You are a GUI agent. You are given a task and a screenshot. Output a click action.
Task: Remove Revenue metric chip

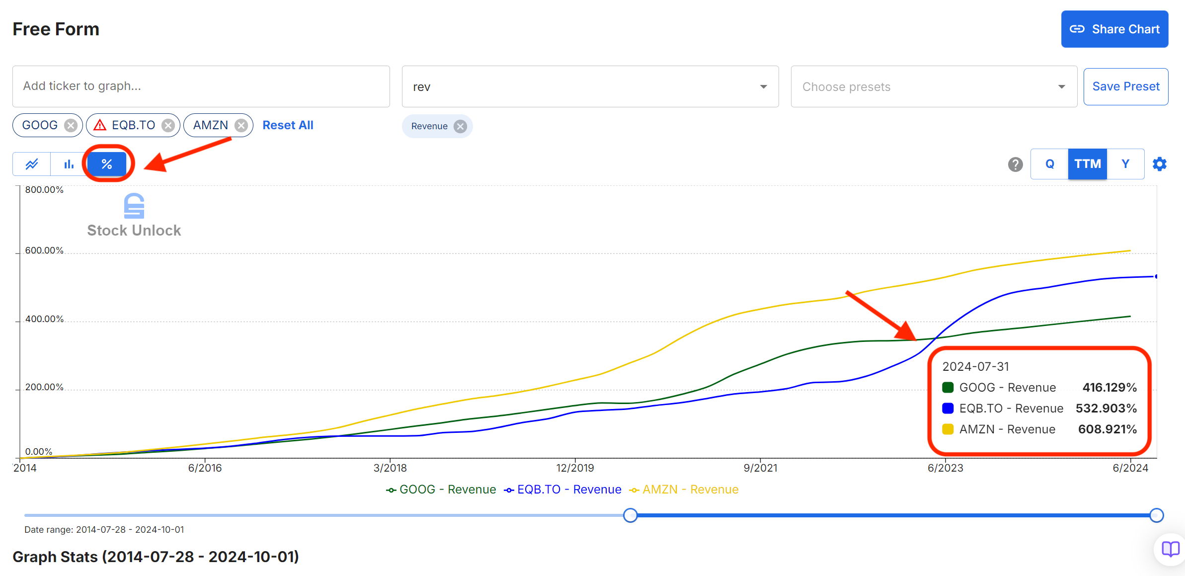point(461,126)
